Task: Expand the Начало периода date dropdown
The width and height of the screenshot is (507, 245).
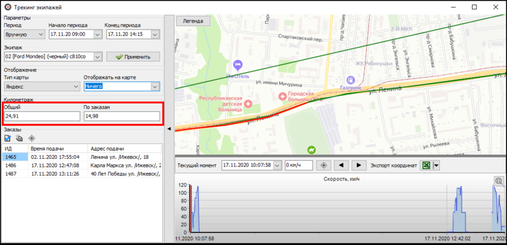Action: 98,34
